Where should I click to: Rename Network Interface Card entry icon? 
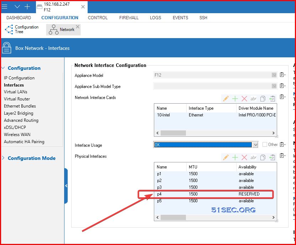click(x=253, y=99)
